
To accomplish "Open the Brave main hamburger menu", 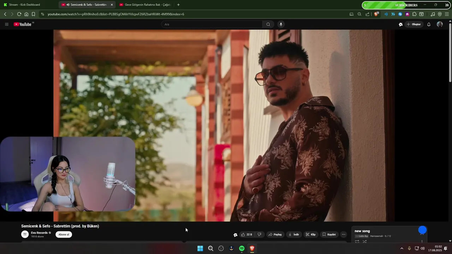I will click(x=447, y=14).
